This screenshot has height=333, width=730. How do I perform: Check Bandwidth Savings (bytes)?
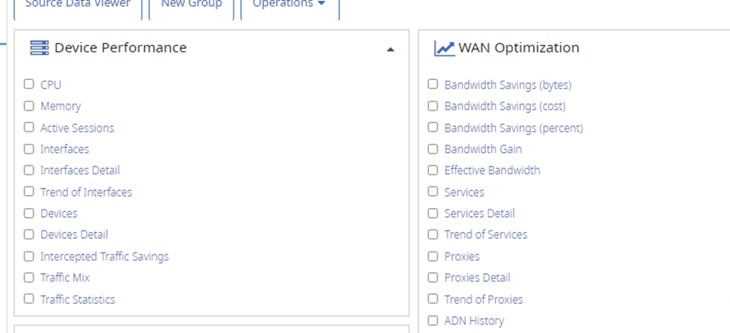point(433,85)
